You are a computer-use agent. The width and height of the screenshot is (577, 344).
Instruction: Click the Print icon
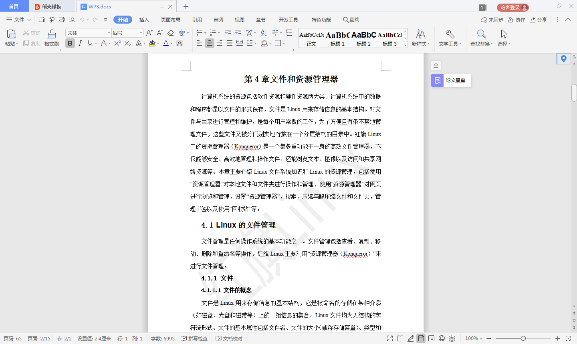[62, 19]
